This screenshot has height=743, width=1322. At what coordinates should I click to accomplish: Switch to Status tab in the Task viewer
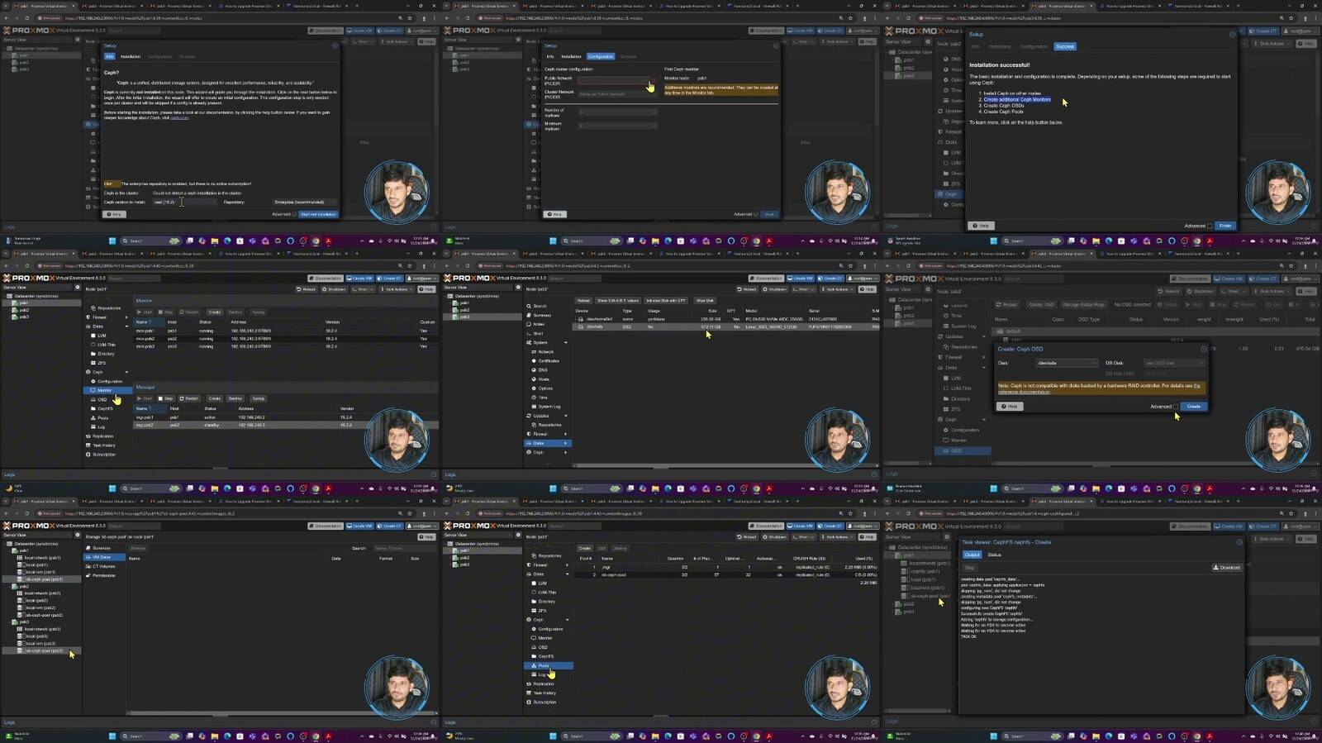pyautogui.click(x=994, y=555)
